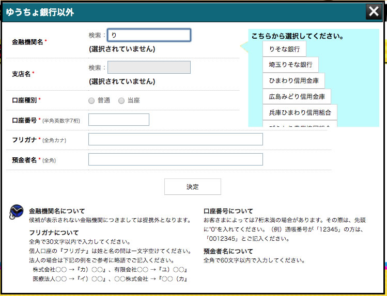The image size is (387, 296).
Task: Click the 預金者名について heading
Action: 228,251
